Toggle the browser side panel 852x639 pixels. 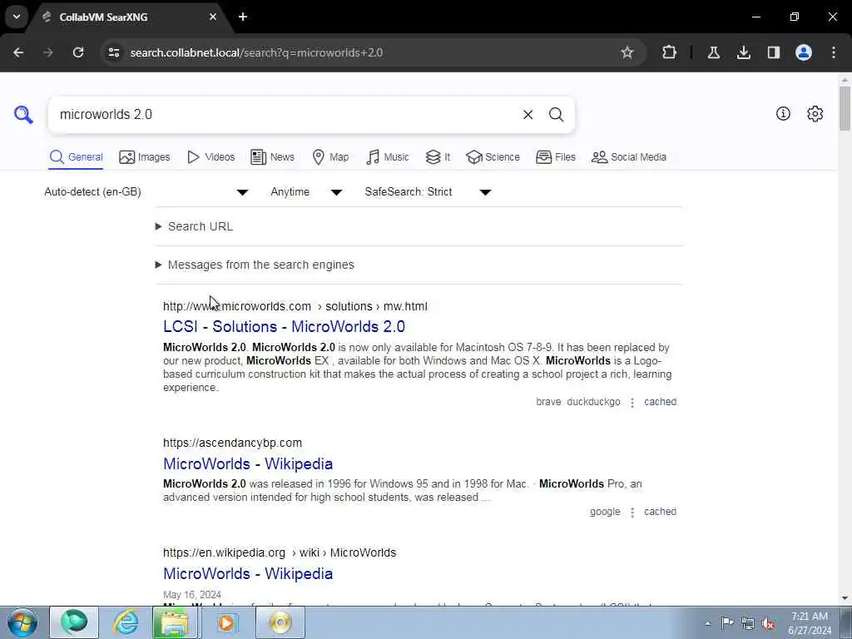tap(773, 52)
